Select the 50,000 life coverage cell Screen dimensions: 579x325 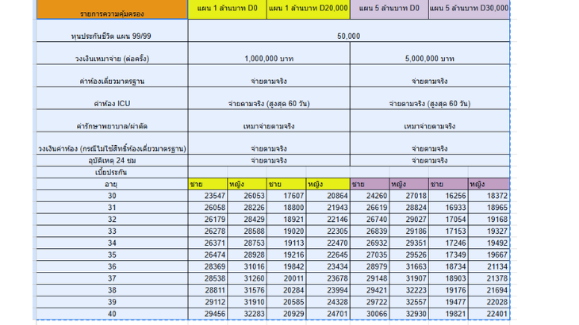pos(348,36)
